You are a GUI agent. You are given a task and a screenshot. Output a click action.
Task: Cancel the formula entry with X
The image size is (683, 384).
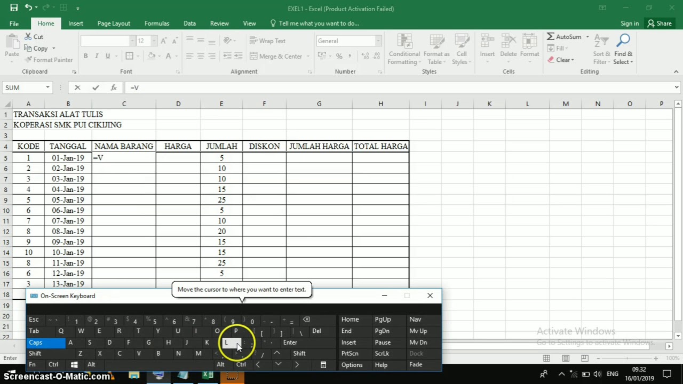point(77,87)
